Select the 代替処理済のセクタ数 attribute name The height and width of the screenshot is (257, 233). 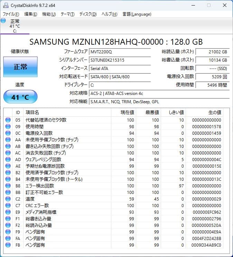click(46, 120)
